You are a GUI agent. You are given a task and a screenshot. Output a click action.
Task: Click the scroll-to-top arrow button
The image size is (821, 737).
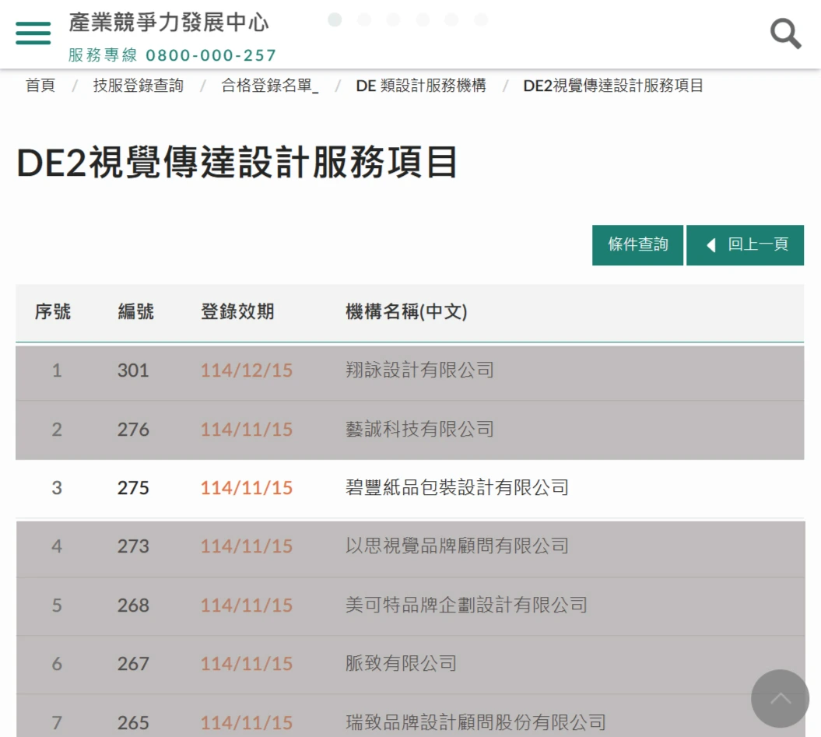tap(780, 698)
